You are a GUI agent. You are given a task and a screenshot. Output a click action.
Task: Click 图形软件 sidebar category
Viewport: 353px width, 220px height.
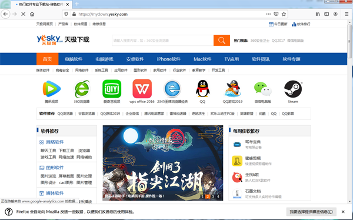pyautogui.click(x=55, y=168)
